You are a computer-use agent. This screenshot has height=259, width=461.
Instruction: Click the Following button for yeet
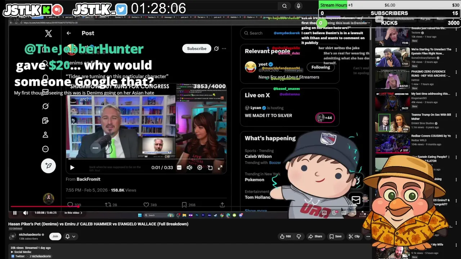point(321,67)
